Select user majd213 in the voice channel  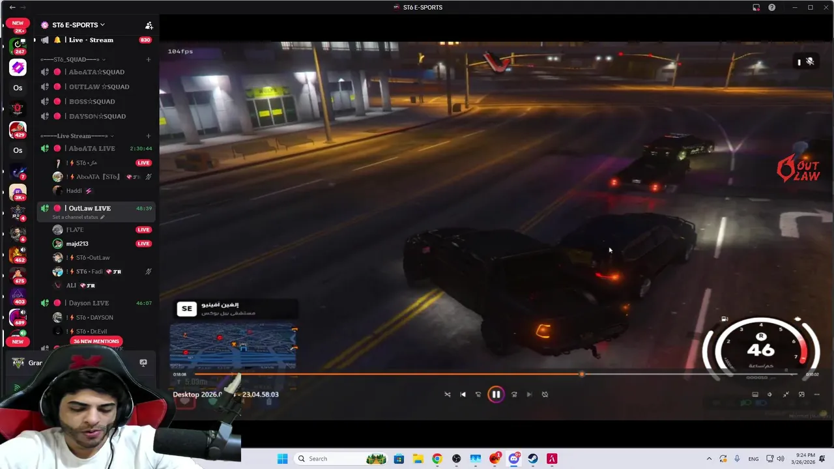point(77,244)
